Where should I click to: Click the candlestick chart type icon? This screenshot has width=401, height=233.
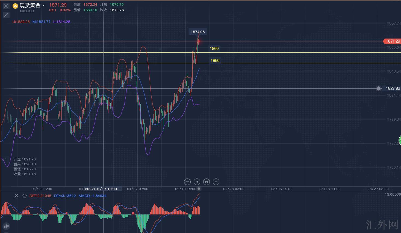(6, 226)
